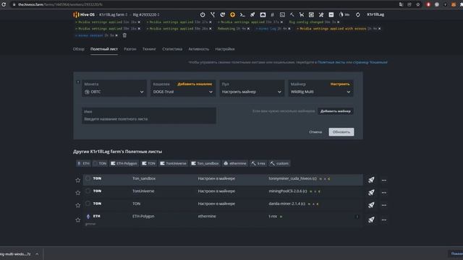Screen dimensions: 463x260
Task: Toggle the ethermine pool filter chip
Action: (x=235, y=163)
